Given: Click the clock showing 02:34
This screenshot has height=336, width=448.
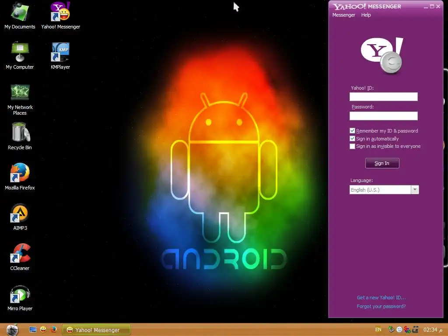Looking at the screenshot, I should 430,330.
